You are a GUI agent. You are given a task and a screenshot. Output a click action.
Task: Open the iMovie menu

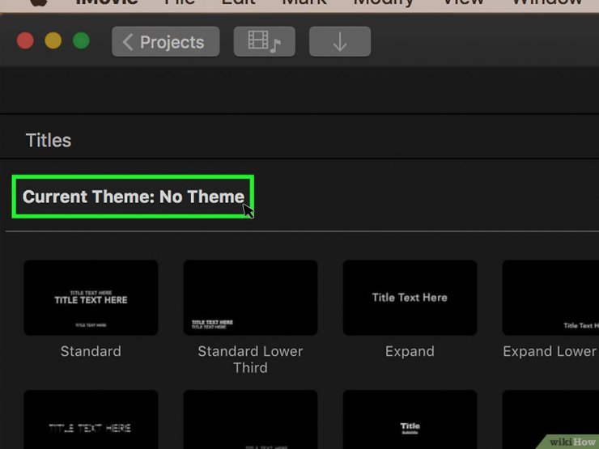(x=108, y=2)
